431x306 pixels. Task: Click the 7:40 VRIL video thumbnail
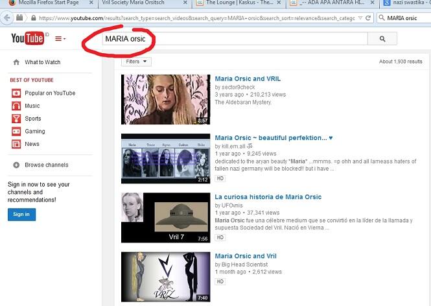165,277
